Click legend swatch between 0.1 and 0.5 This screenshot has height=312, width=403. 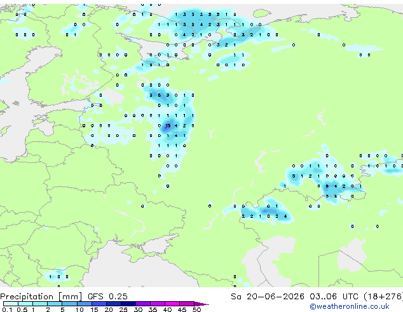tap(11, 304)
